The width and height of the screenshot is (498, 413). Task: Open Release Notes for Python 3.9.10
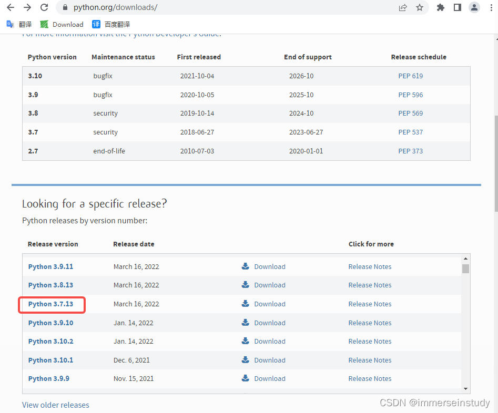(x=370, y=323)
